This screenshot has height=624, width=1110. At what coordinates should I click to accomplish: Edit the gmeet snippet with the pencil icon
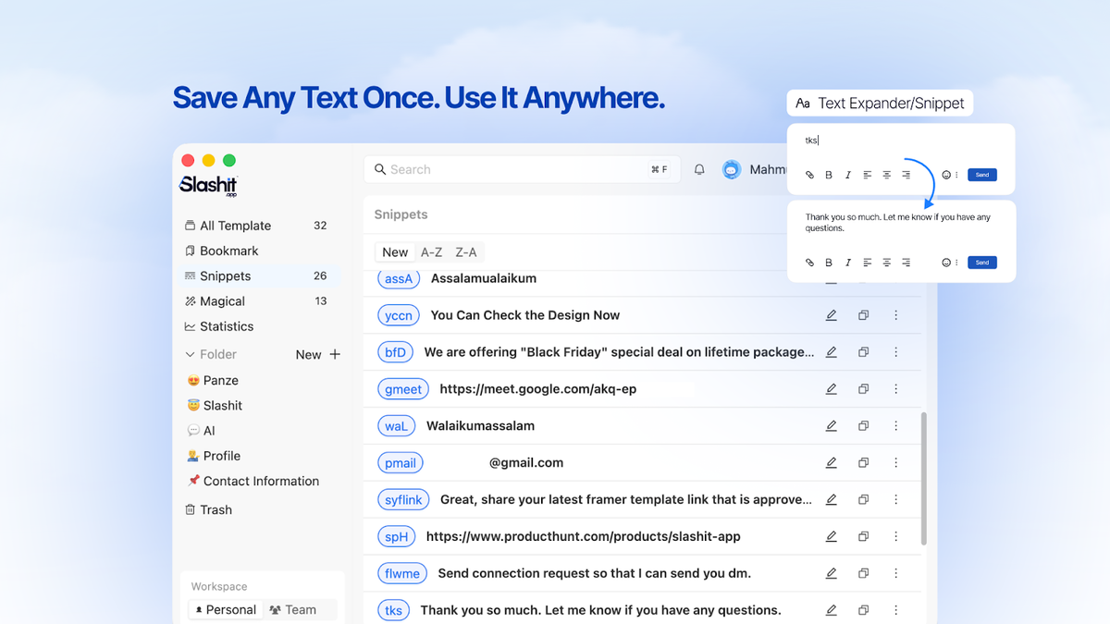pyautogui.click(x=831, y=388)
